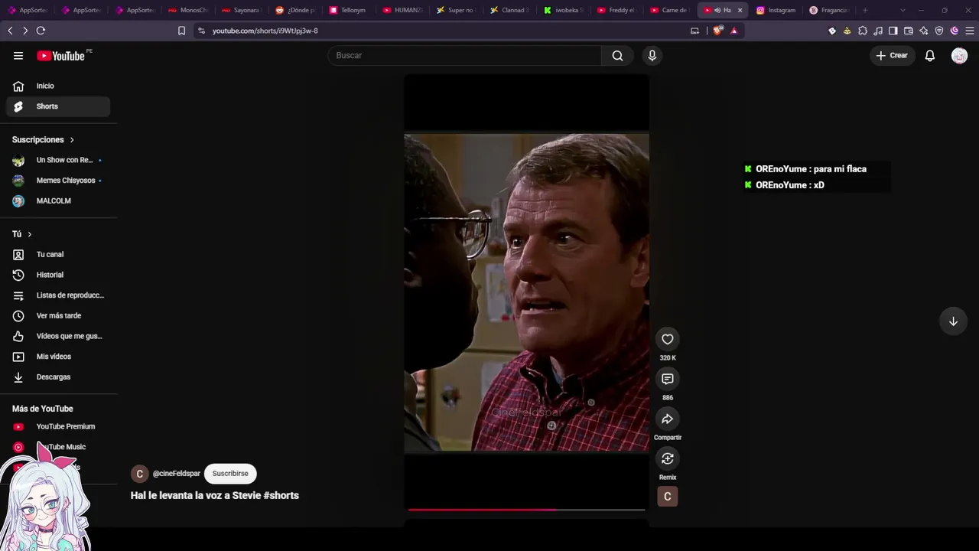
Task: Select Inicio in the sidebar
Action: click(x=58, y=86)
